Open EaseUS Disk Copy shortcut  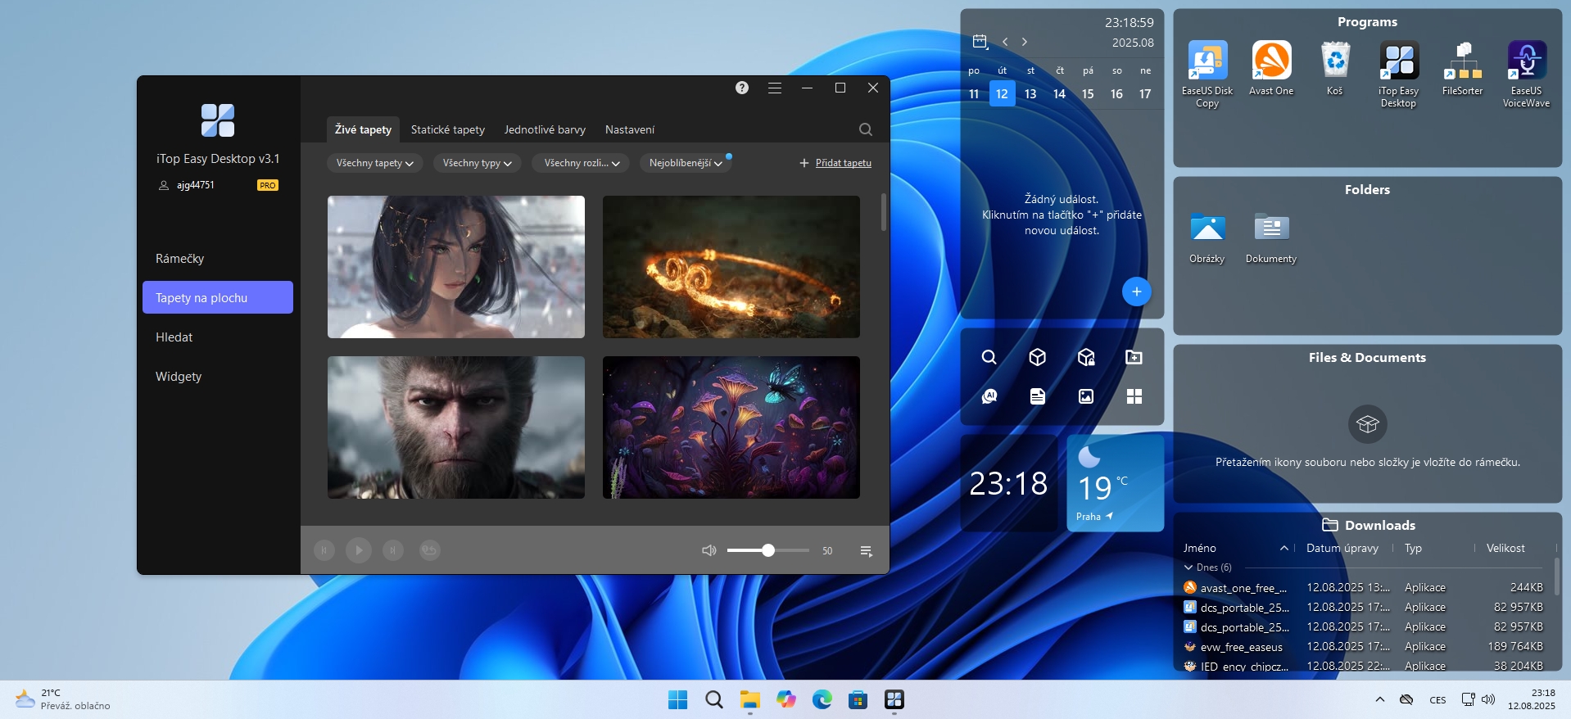(x=1207, y=74)
